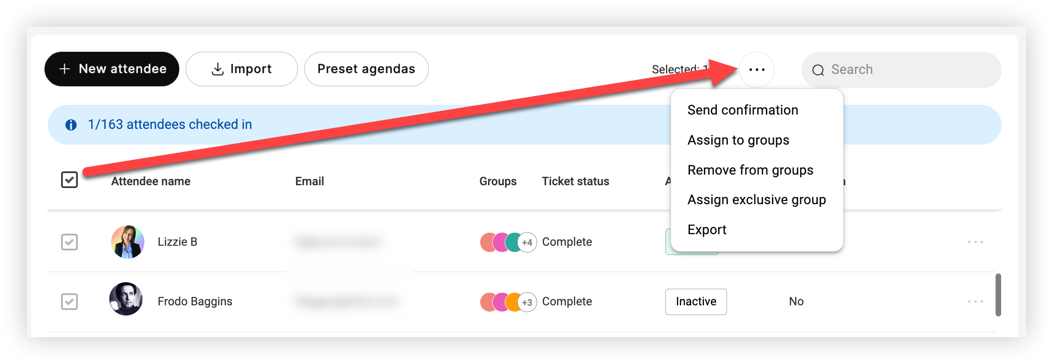Viewport: 1053px width, 364px height.
Task: Click the New attendee button
Action: click(112, 69)
